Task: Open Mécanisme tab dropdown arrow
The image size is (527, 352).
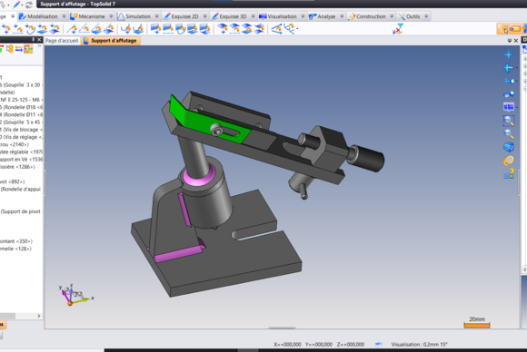Action: 111,16
